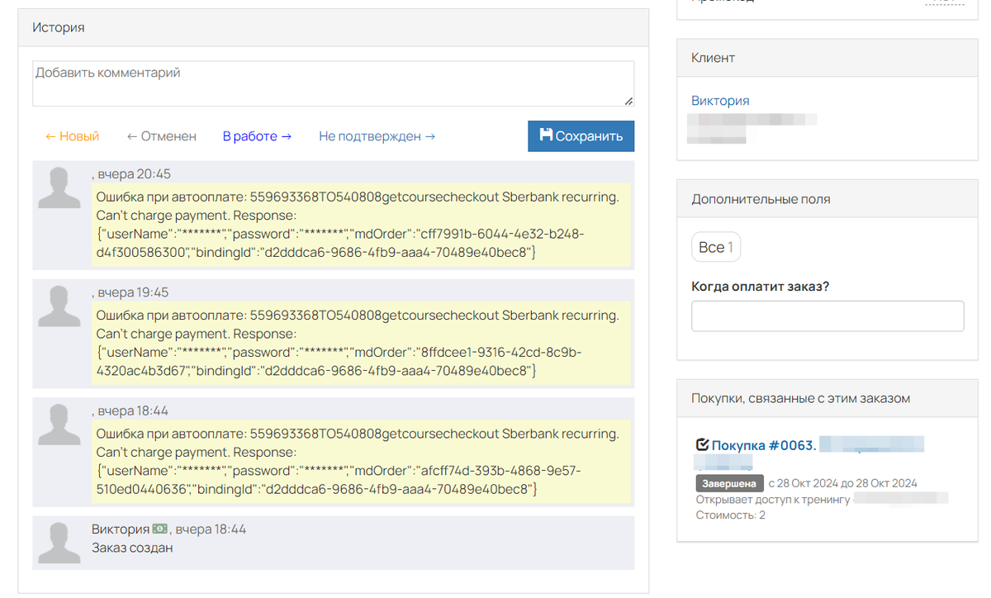Image resolution: width=991 pixels, height=598 pixels.
Task: Open the 'Покупка #0063.' purchase link
Action: (764, 445)
